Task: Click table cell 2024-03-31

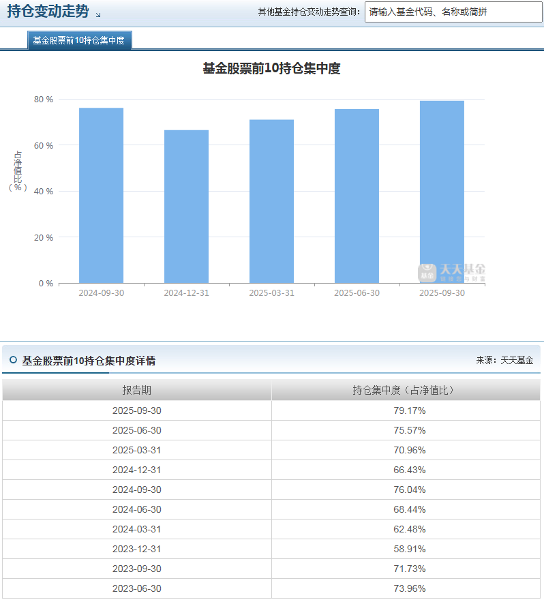Action: [x=136, y=529]
